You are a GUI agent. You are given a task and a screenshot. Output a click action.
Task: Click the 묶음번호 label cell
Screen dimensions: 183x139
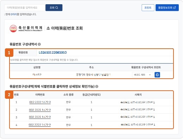[23, 53]
